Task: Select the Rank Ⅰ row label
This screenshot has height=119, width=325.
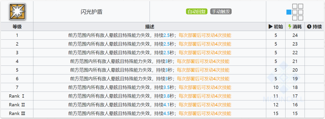Action: tap(17, 96)
